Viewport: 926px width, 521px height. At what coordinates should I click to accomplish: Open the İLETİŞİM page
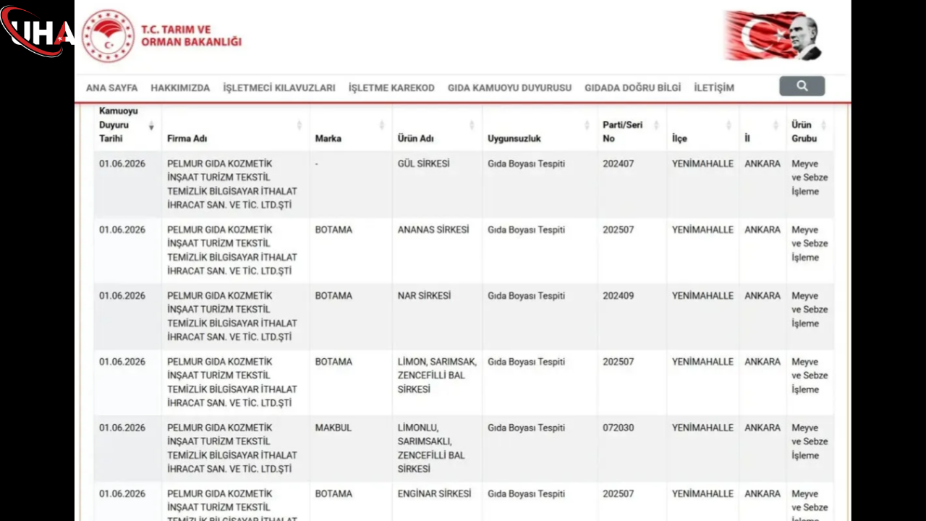tap(714, 88)
